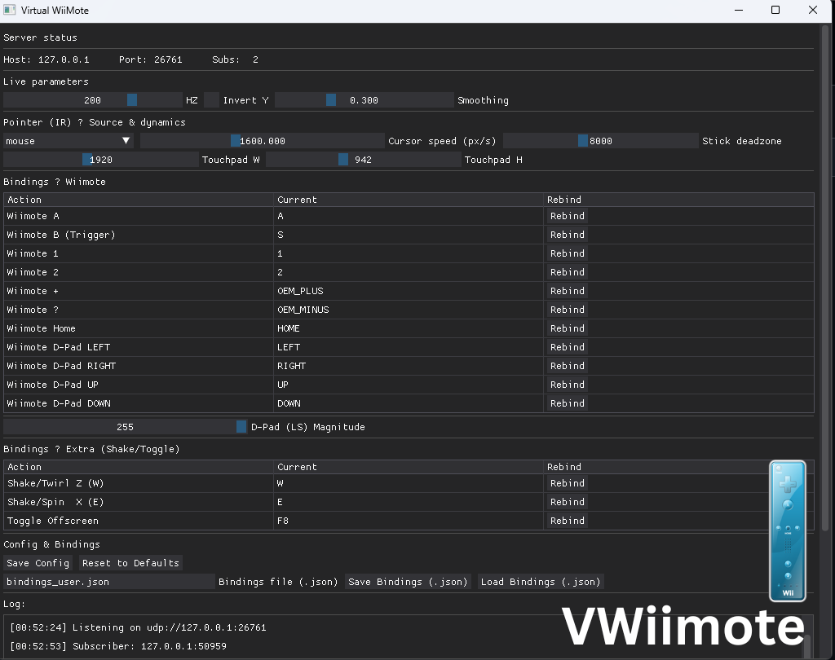This screenshot has width=835, height=660.
Task: Maximize the Virtual WiiMote window
Action: click(x=775, y=10)
